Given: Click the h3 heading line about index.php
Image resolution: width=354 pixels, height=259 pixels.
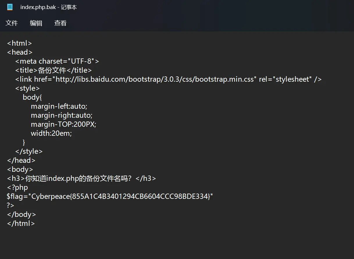Looking at the screenshot, I should tap(81, 178).
